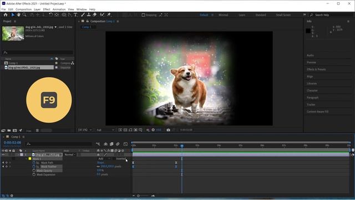Click the current time indicator on timeline ruler

click(182, 146)
